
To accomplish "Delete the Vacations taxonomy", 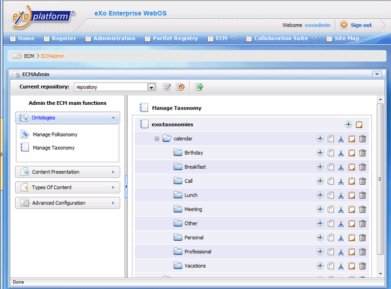I will click(362, 266).
